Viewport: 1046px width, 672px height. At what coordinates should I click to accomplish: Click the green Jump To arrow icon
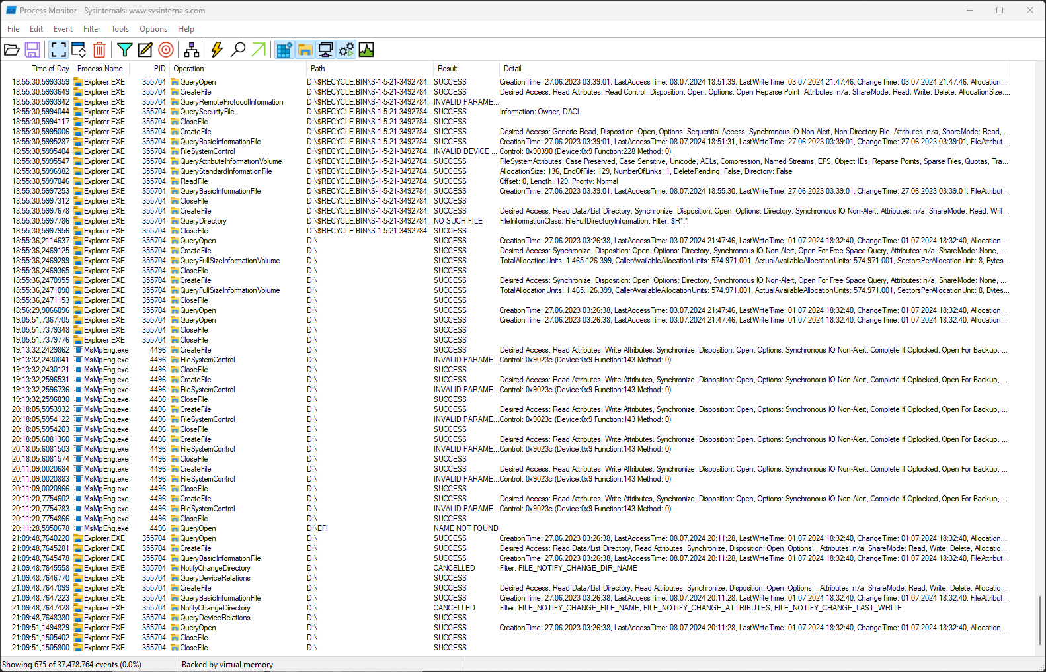pos(259,50)
